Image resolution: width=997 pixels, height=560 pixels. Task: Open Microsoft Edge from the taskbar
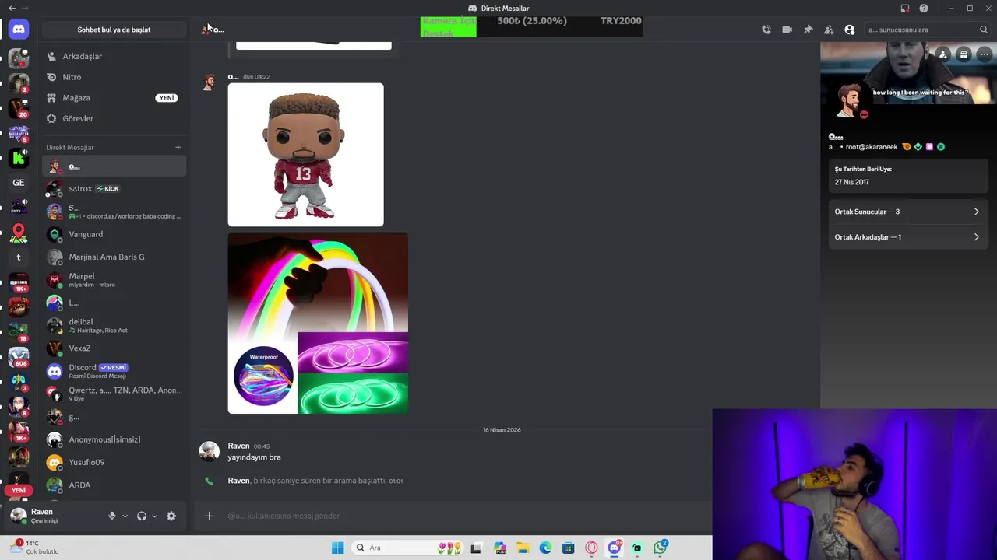(546, 548)
